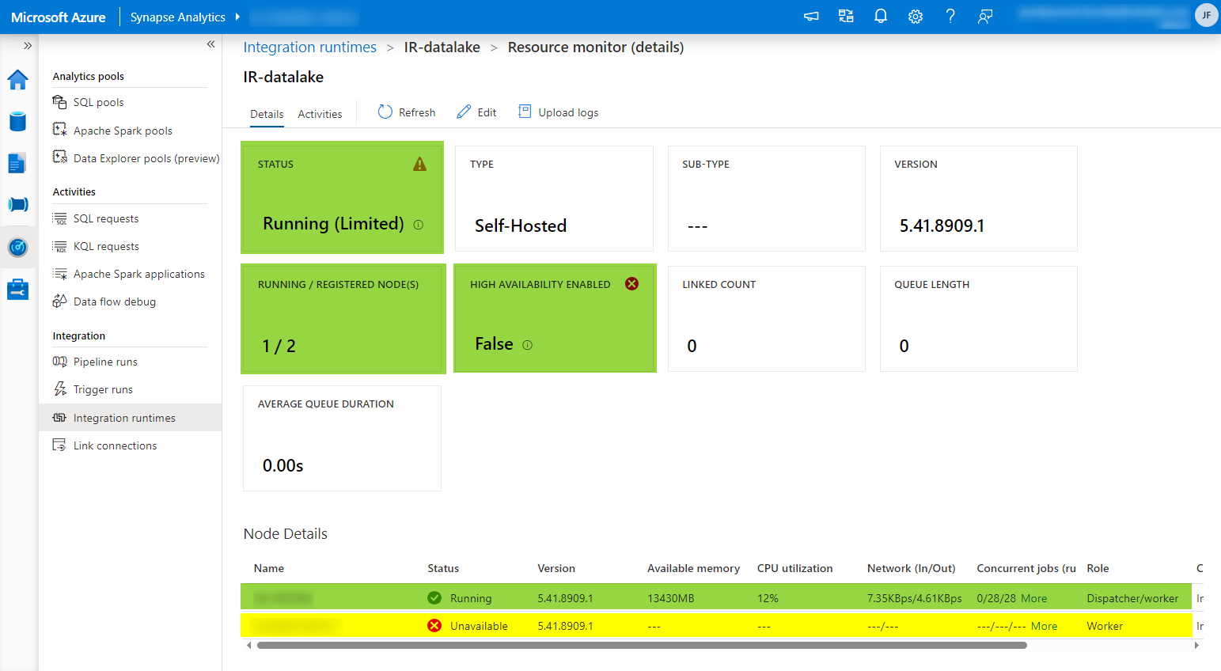Image resolution: width=1221 pixels, height=671 pixels.
Task: Open SQL requests activity list
Action: [106, 218]
